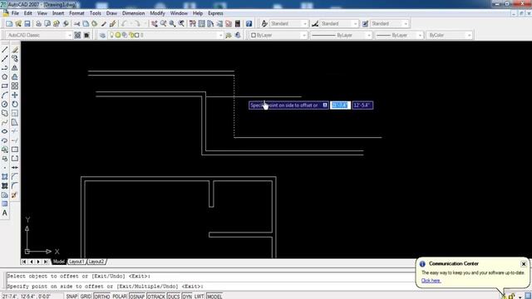This screenshot has width=532, height=299.
Task: Activate the Zoom Window tool
Action: tap(172, 24)
